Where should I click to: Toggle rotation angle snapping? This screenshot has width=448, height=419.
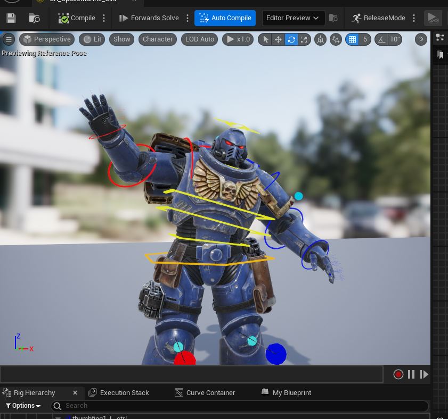(381, 39)
